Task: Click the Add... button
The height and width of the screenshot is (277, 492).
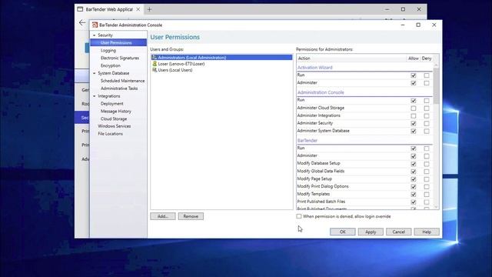Action: (x=163, y=216)
